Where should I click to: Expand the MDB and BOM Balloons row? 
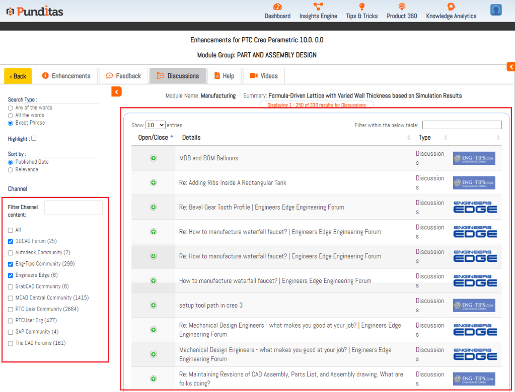pyautogui.click(x=154, y=158)
